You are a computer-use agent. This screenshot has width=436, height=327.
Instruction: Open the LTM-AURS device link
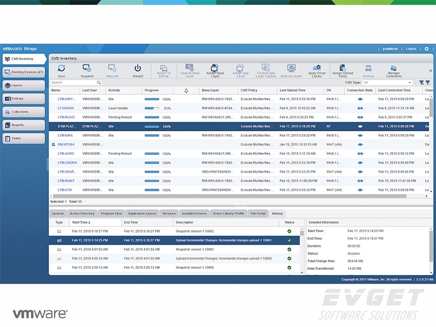(66, 154)
